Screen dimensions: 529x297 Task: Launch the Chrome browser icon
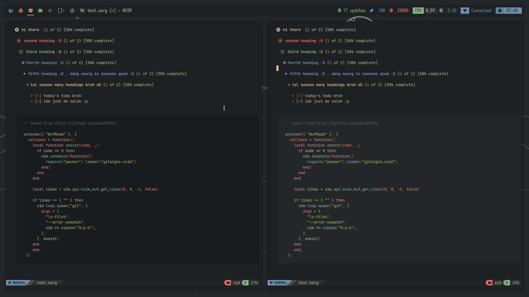click(x=21, y=10)
